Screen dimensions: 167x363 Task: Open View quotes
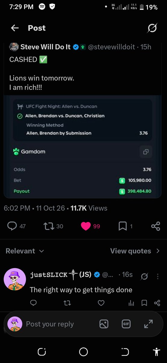pyautogui.click(x=135, y=251)
